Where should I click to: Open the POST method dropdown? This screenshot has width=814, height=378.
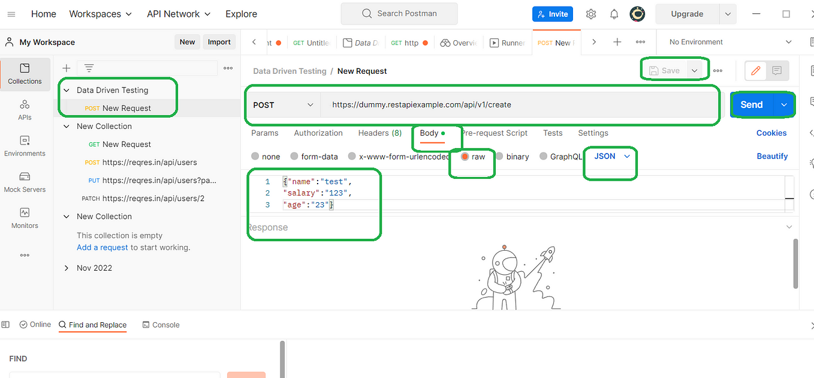[283, 105]
